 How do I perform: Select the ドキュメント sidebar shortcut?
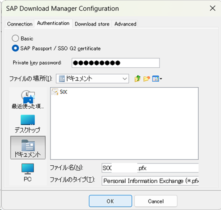coord(28,147)
